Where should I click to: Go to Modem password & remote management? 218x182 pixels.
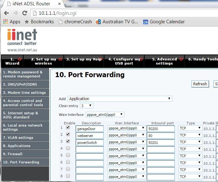[25, 74]
